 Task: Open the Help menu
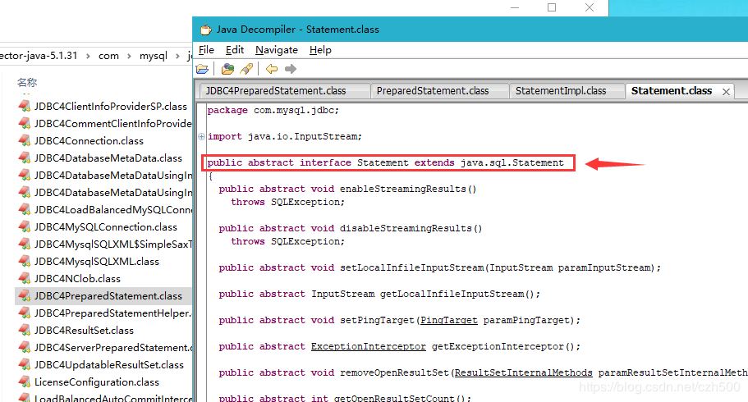pos(320,50)
